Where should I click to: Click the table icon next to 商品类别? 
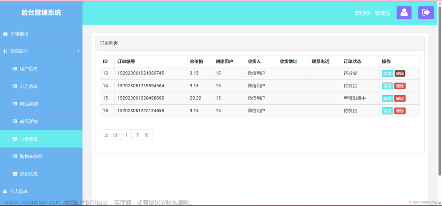(x=15, y=104)
